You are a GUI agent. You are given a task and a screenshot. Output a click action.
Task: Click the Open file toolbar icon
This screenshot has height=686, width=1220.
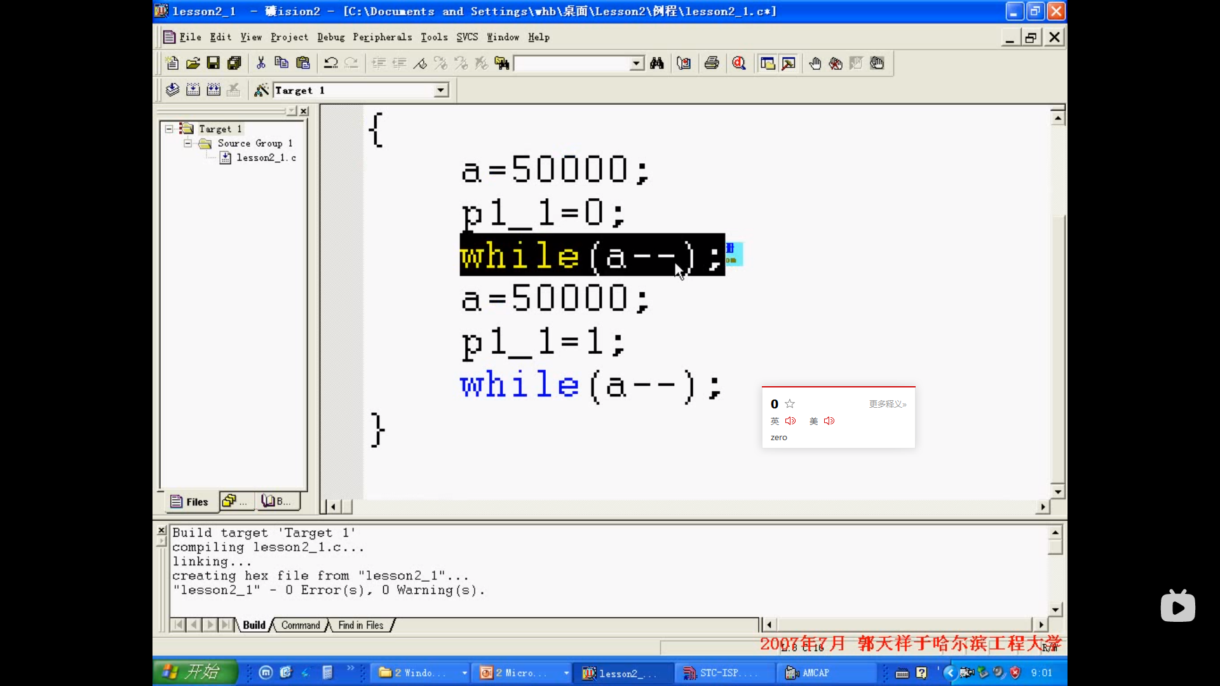coord(193,63)
